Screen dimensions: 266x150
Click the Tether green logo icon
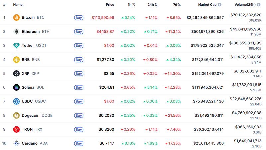pyautogui.click(x=16, y=46)
